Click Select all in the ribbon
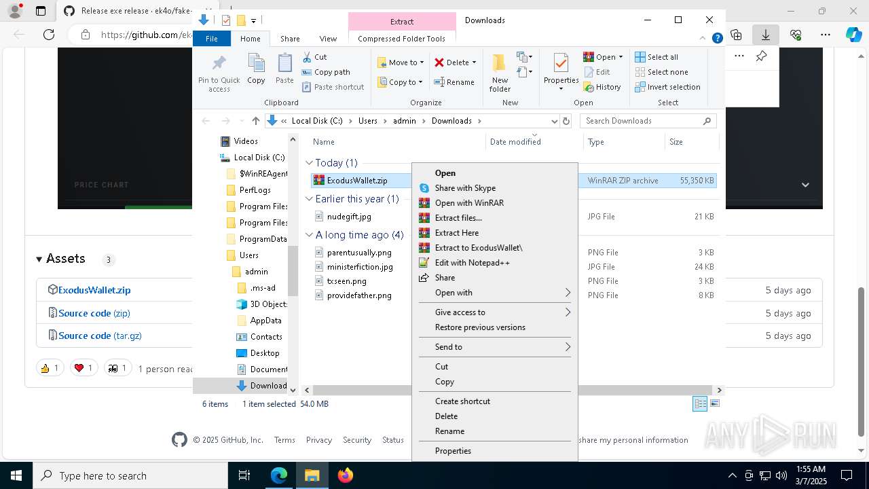The height and width of the screenshot is (489, 869). (x=657, y=57)
